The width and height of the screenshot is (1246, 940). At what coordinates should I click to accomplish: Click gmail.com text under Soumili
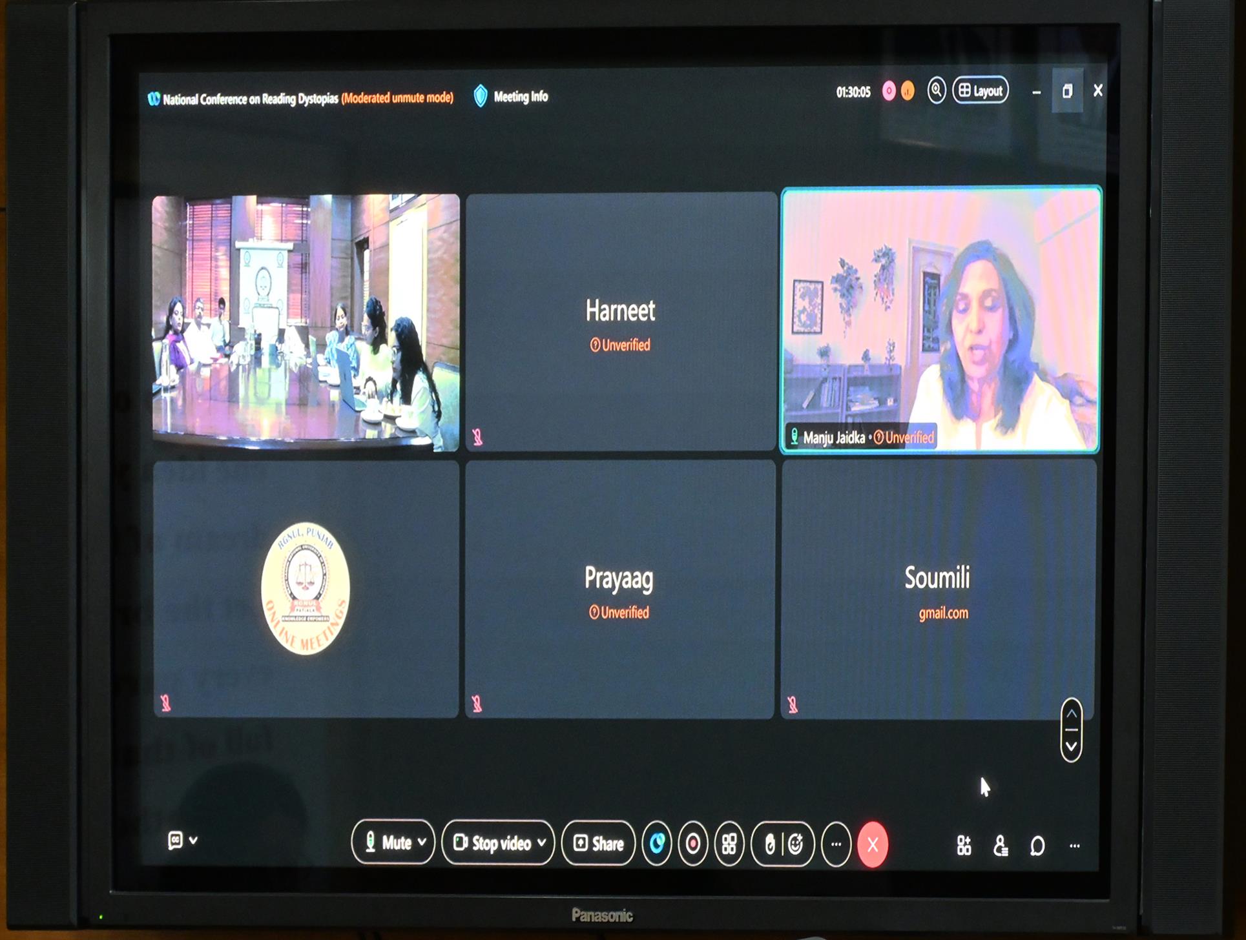pyautogui.click(x=944, y=613)
